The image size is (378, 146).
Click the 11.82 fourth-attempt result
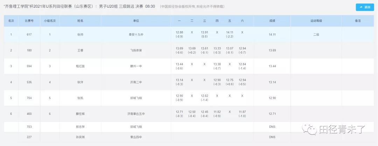217,112
